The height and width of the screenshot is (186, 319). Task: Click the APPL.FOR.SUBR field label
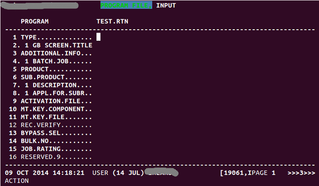click(x=58, y=93)
